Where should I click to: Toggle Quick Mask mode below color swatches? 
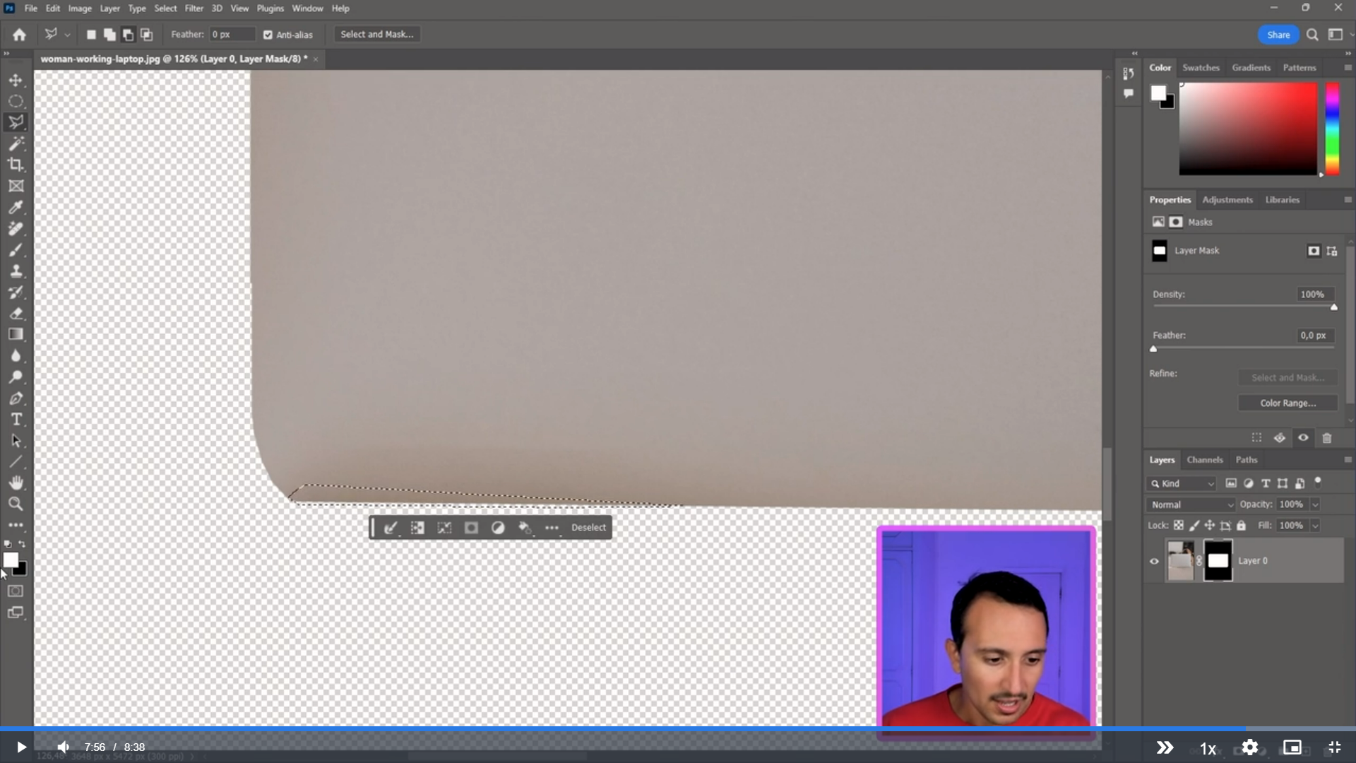click(16, 591)
